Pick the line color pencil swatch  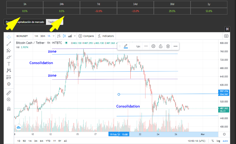pos(126,46)
